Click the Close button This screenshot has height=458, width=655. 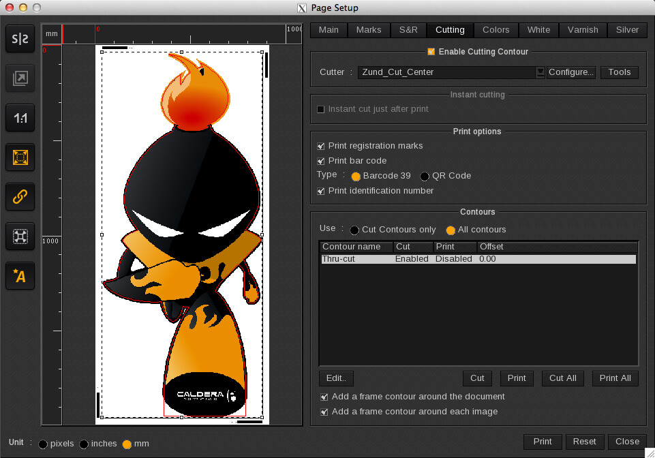pyautogui.click(x=628, y=442)
